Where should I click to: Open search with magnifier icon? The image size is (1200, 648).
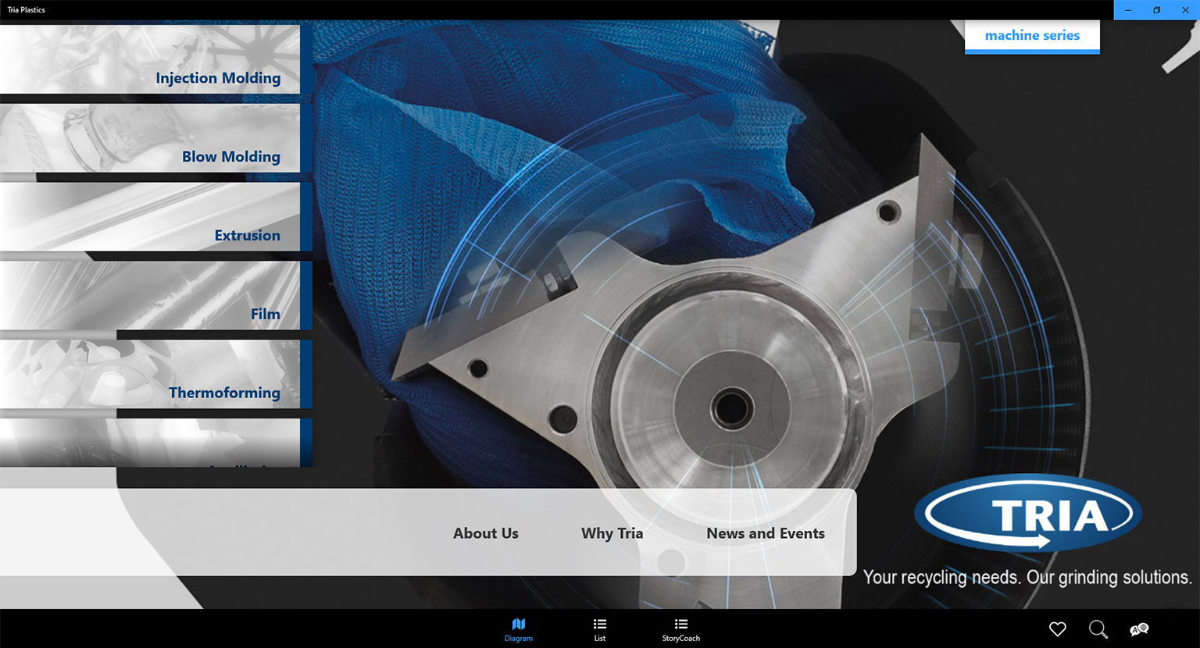(1098, 629)
